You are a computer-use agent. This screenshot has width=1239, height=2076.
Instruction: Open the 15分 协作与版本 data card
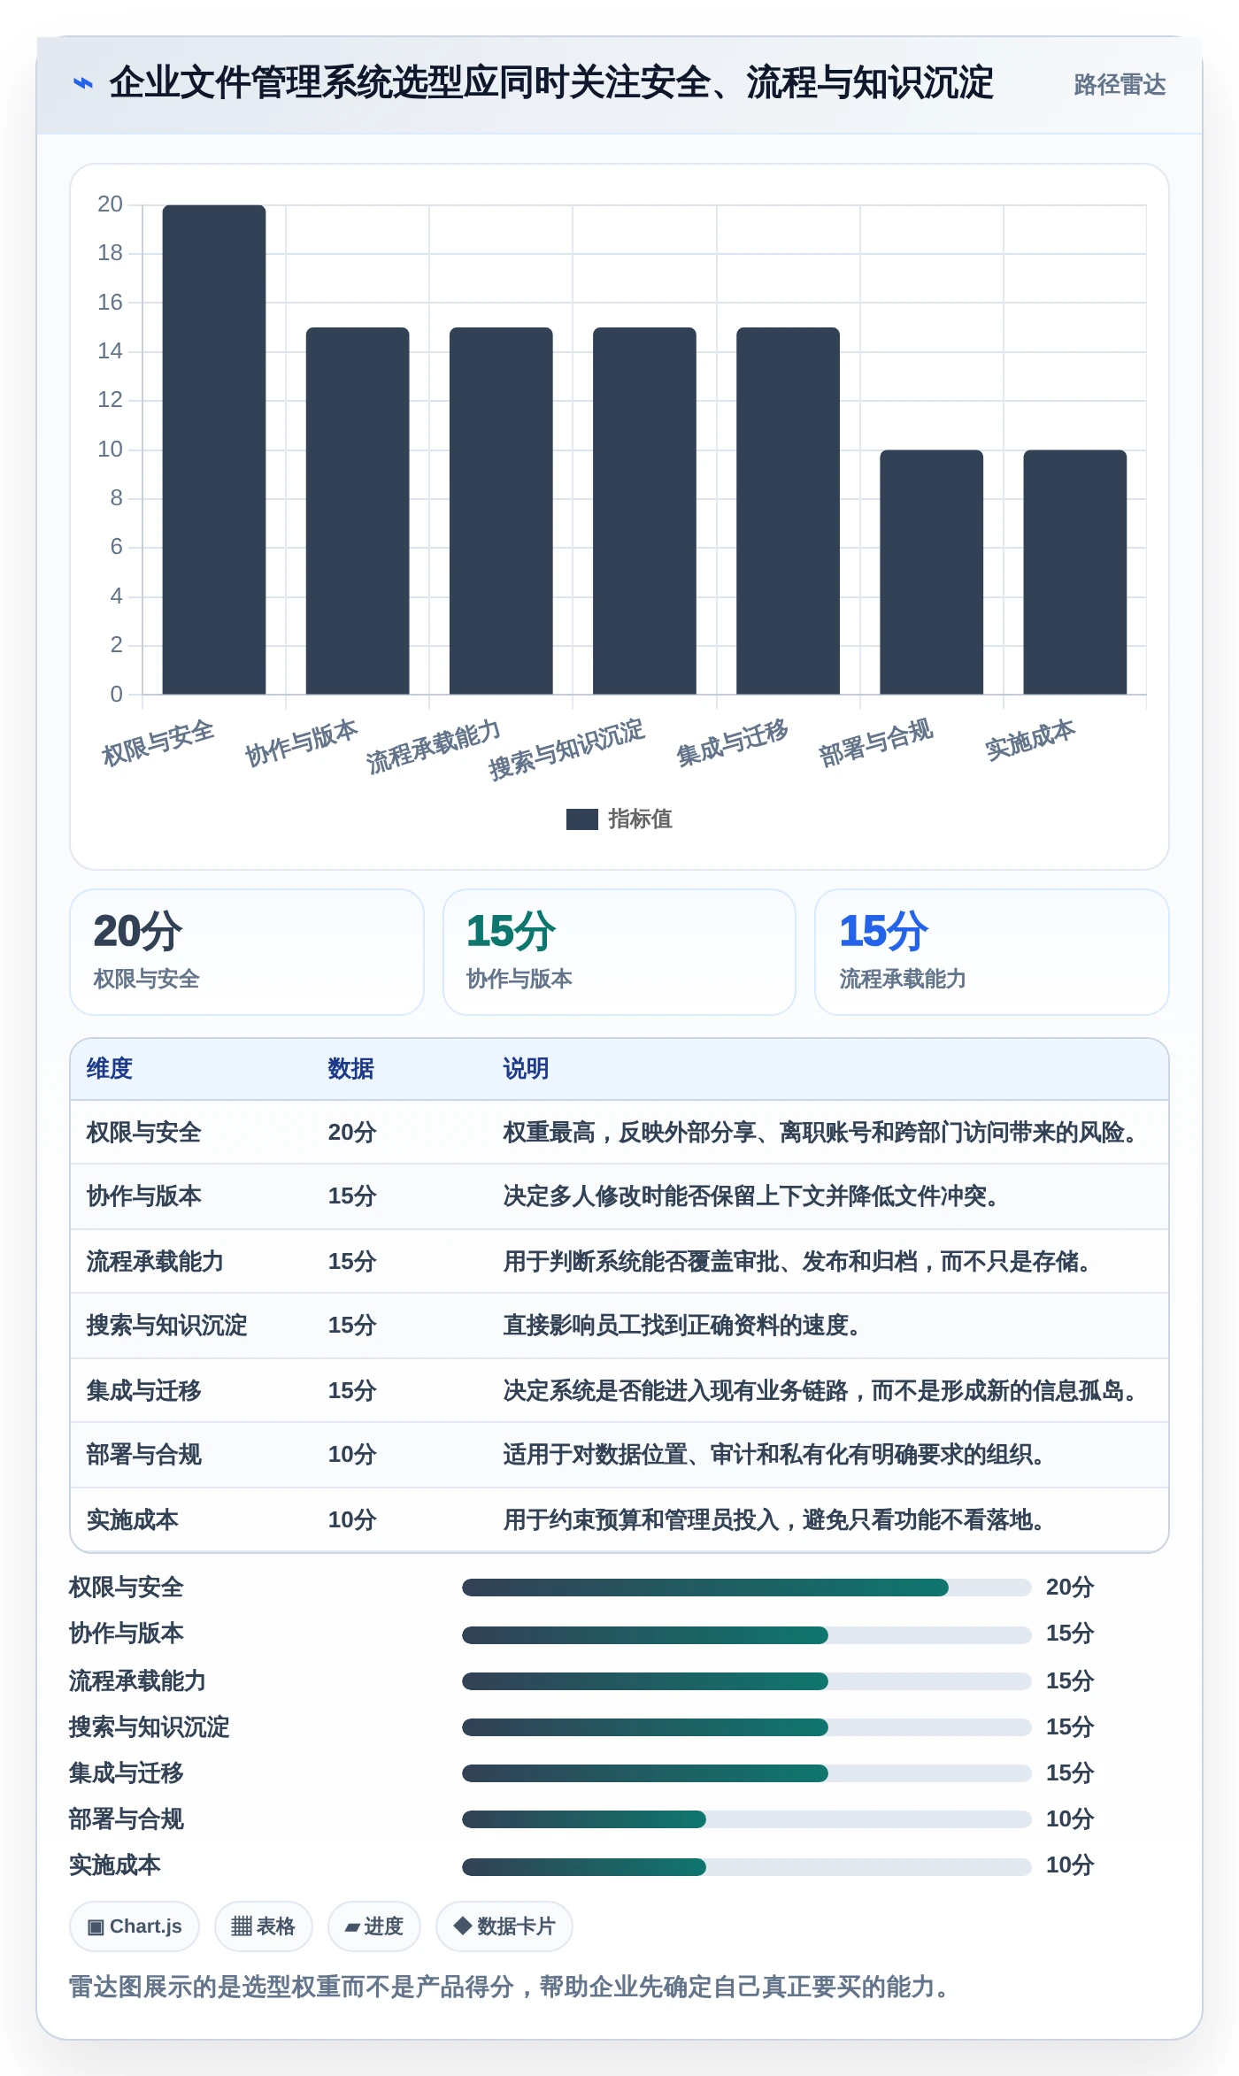(x=619, y=952)
